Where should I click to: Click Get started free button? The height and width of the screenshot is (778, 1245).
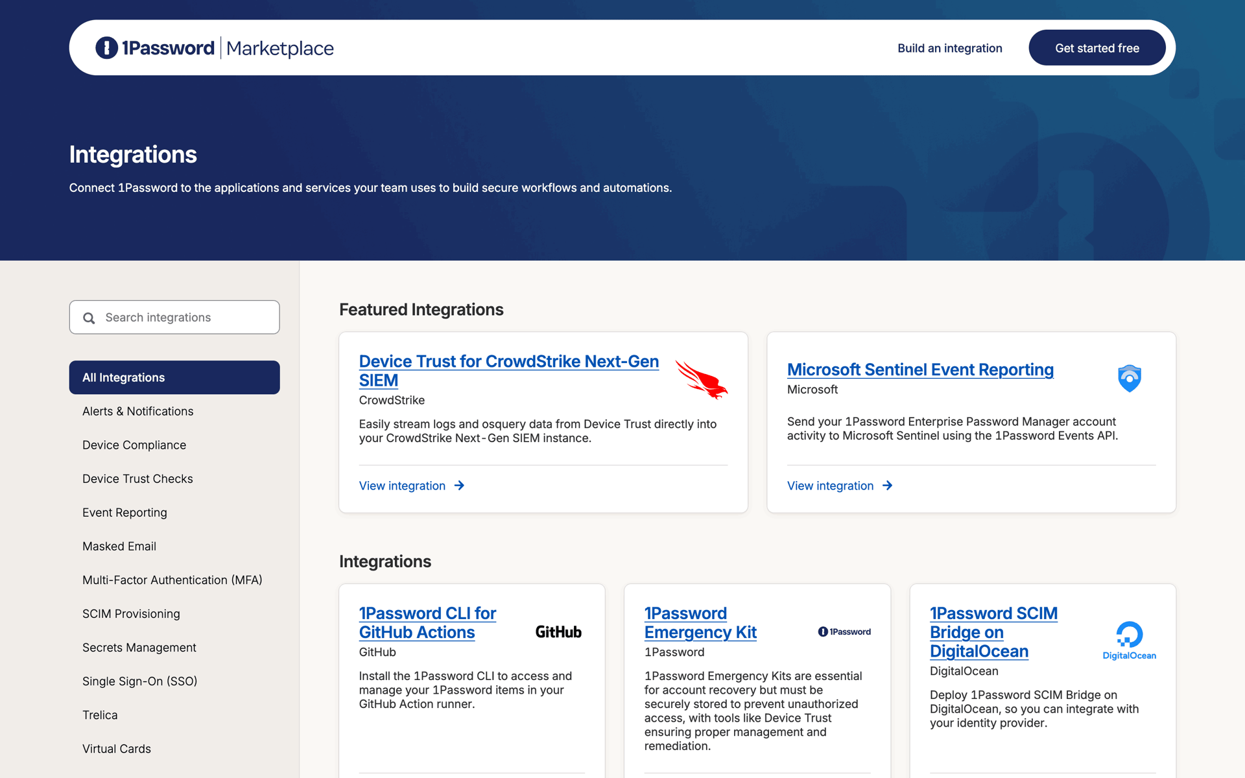click(1097, 48)
